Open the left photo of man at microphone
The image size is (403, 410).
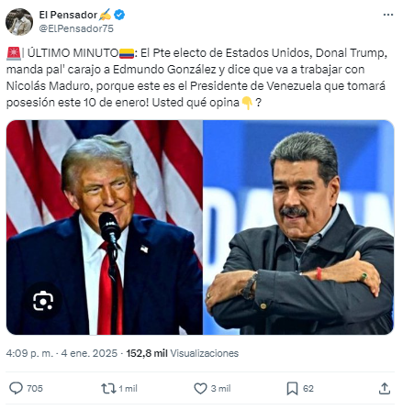105,227
